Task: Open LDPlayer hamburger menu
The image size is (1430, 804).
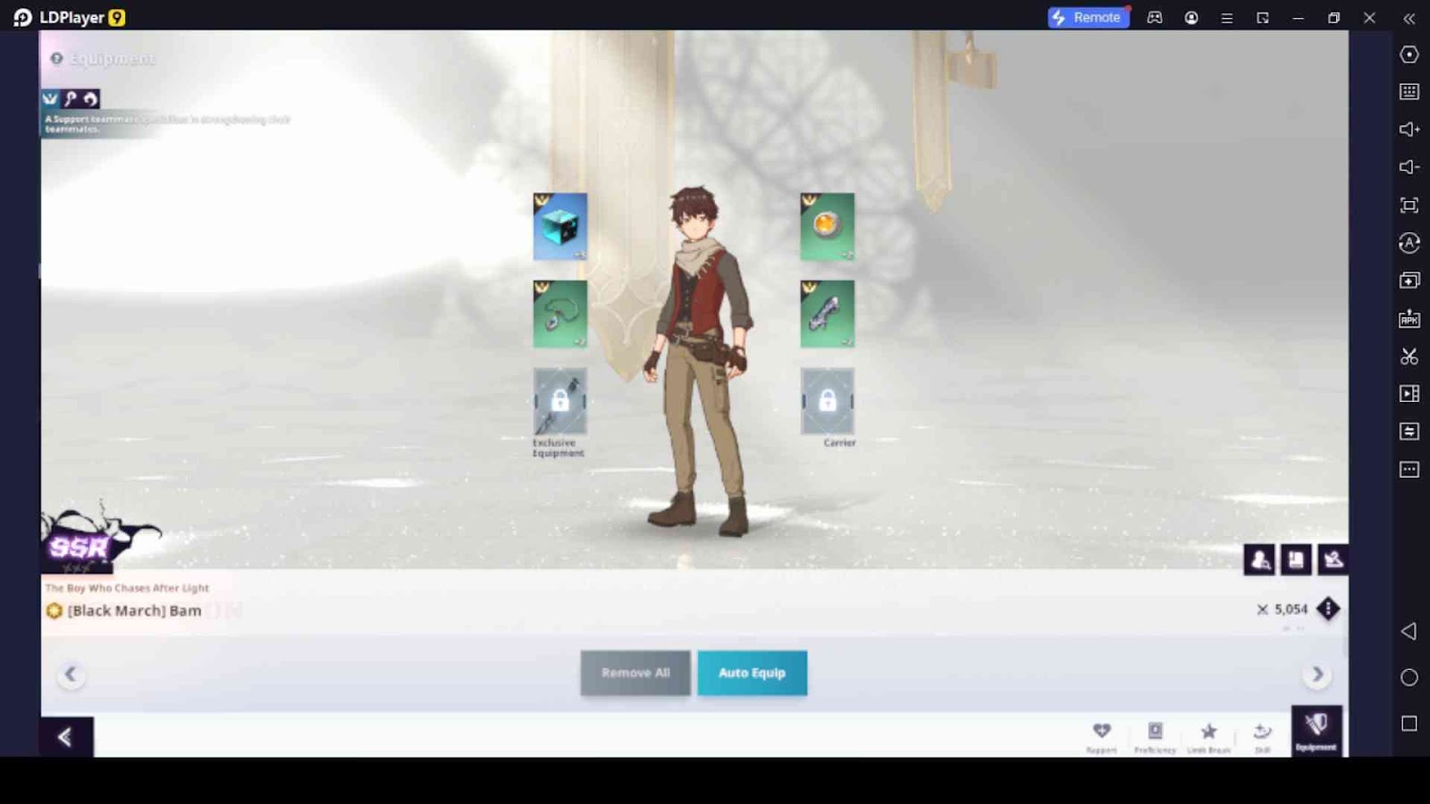Action: pos(1227,17)
